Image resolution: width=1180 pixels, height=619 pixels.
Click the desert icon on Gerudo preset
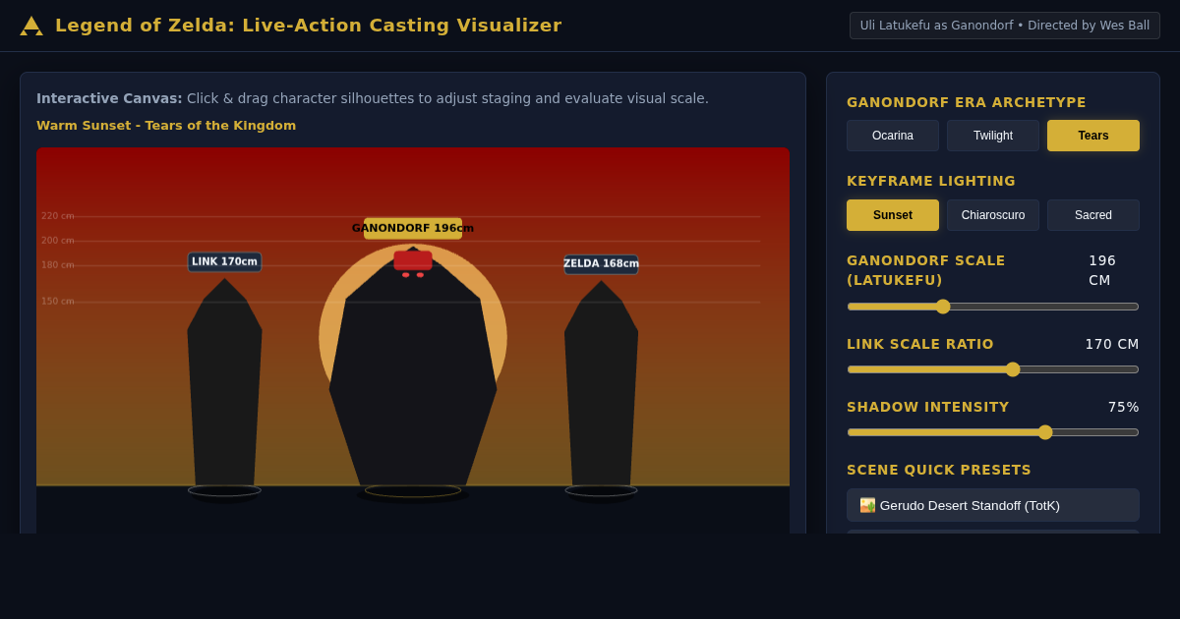pos(867,505)
